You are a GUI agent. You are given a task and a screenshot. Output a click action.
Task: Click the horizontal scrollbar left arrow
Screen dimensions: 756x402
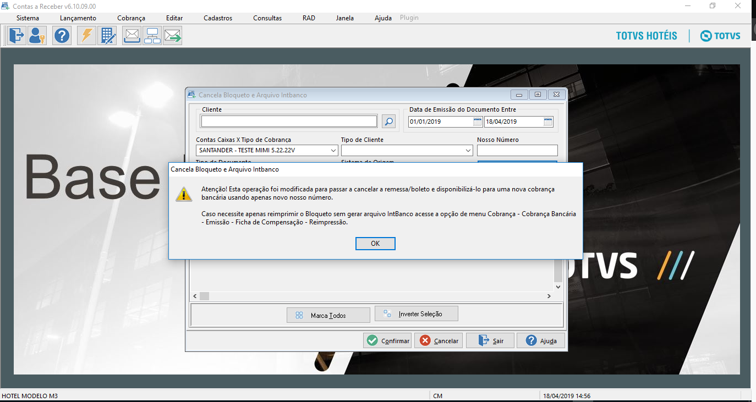coord(194,296)
